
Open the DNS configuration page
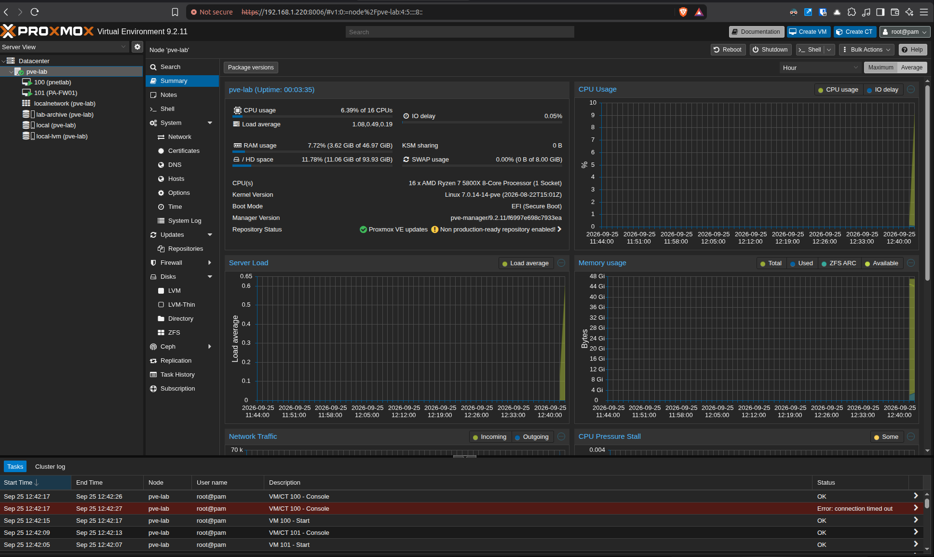(175, 165)
